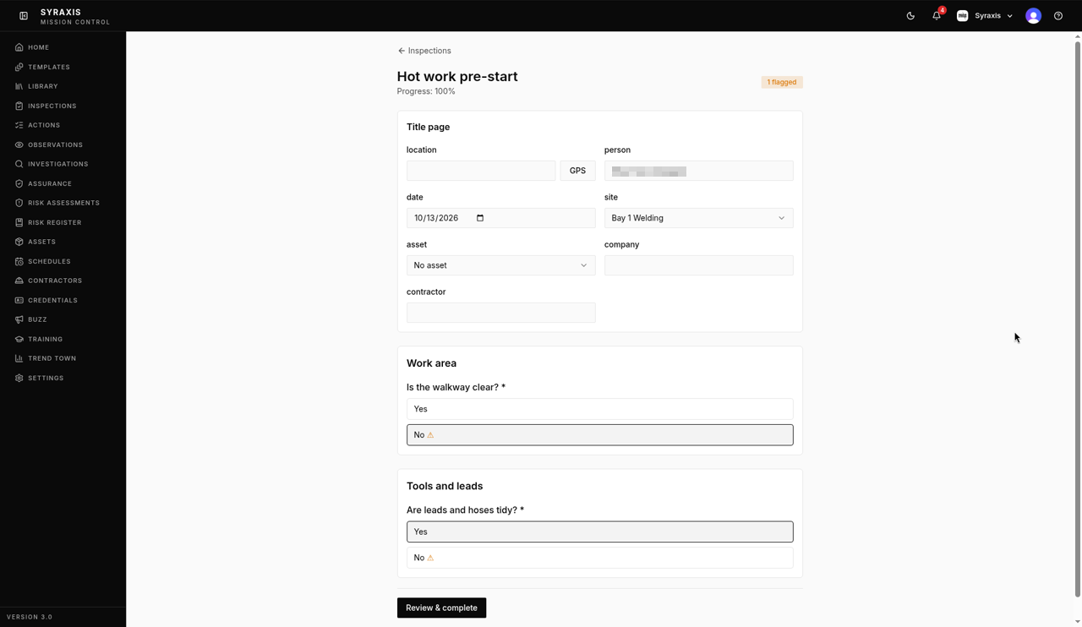Image resolution: width=1082 pixels, height=627 pixels.
Task: Click the page vertical scrollbar
Action: [1078, 319]
